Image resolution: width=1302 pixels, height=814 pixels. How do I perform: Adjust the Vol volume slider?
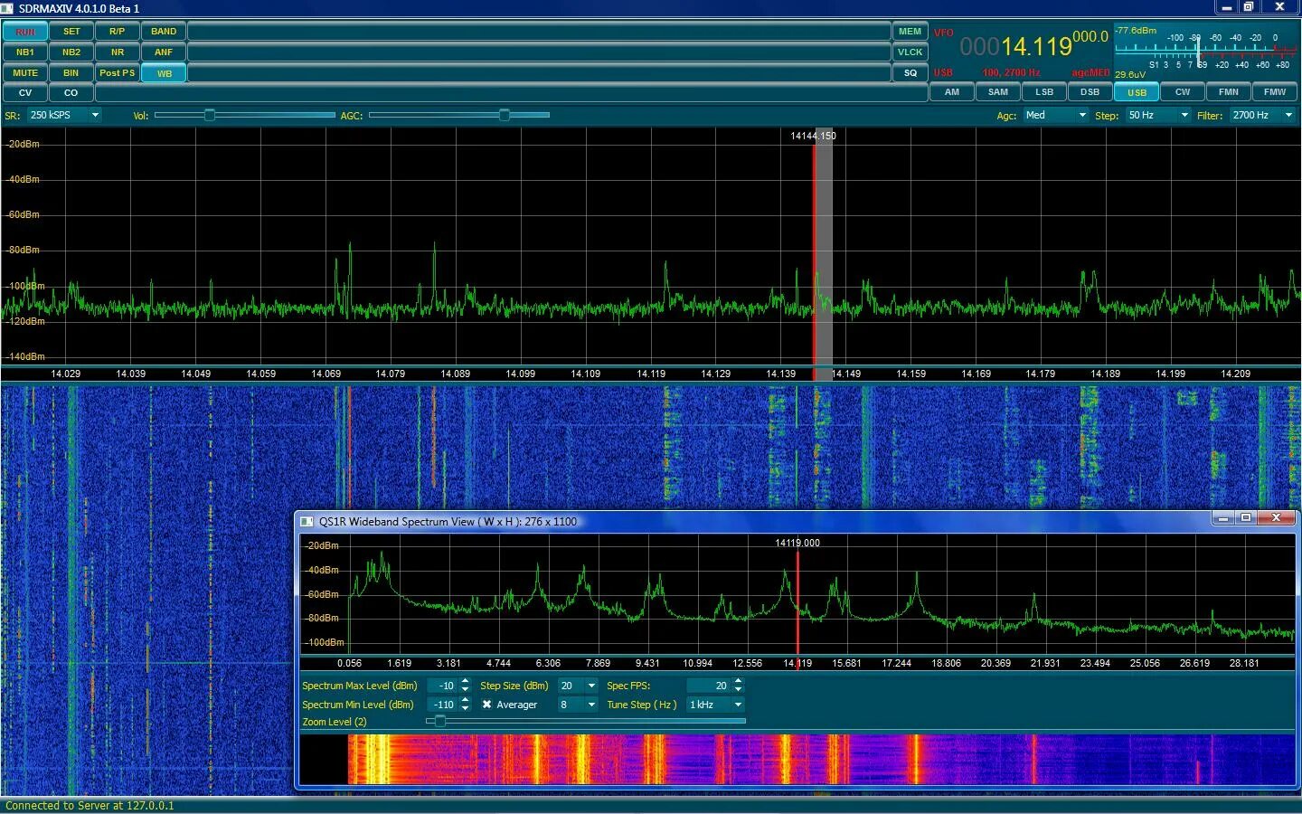point(245,115)
